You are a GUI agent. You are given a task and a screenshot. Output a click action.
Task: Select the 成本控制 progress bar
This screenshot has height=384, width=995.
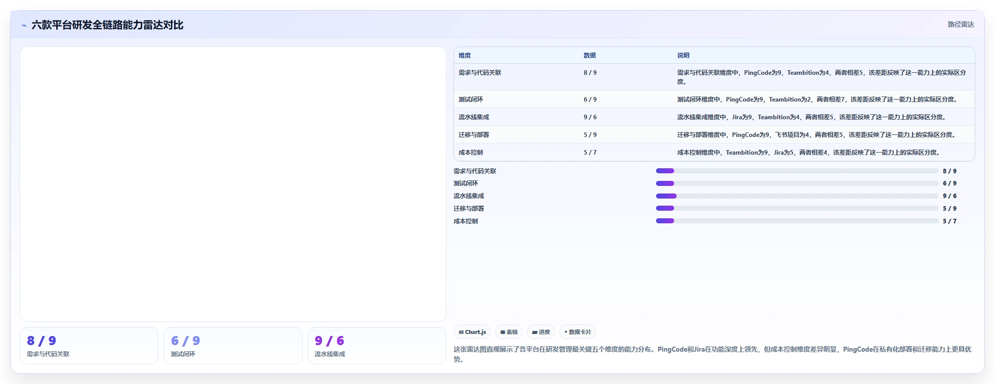tap(797, 221)
